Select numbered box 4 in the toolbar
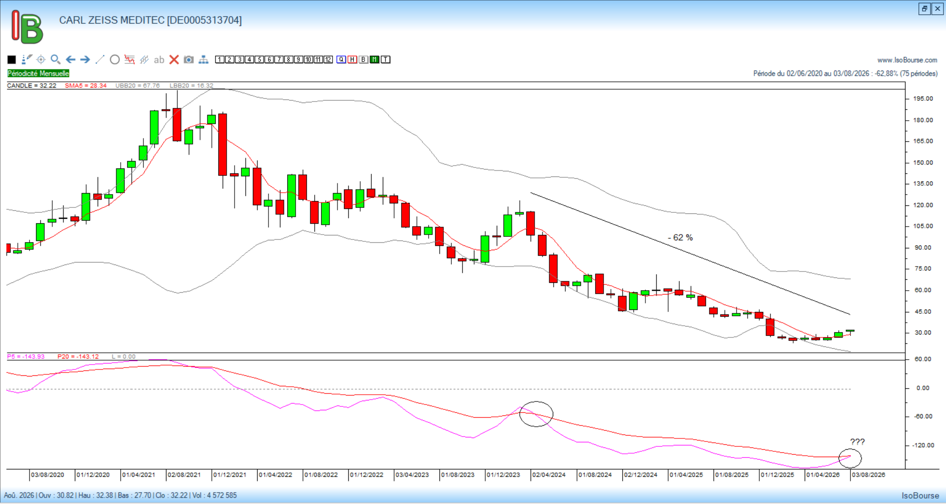This screenshot has height=504, width=946. click(249, 60)
